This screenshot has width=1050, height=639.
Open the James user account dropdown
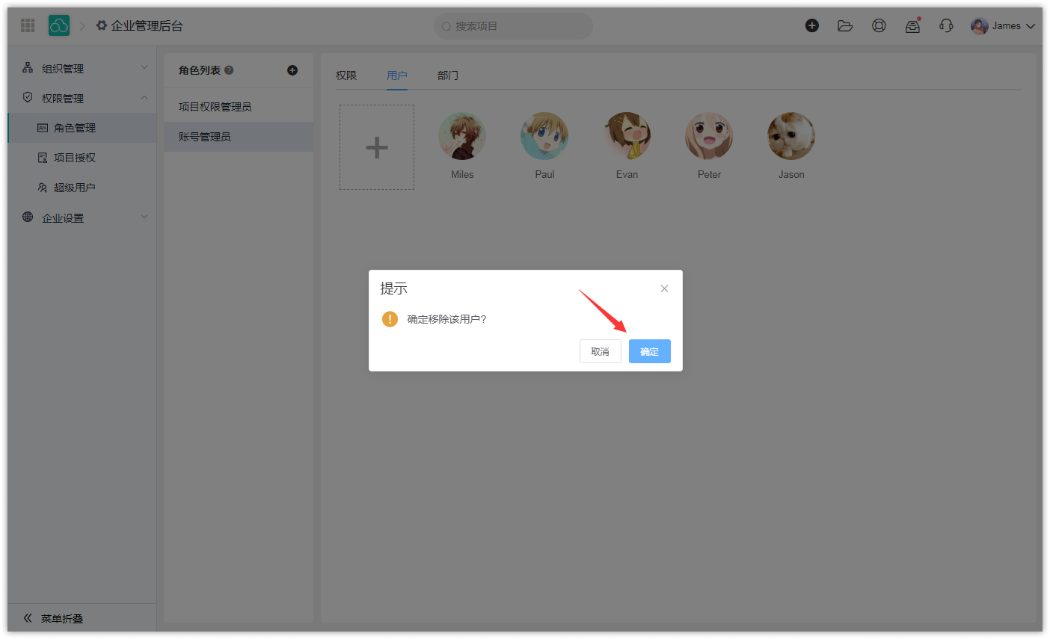(1003, 26)
